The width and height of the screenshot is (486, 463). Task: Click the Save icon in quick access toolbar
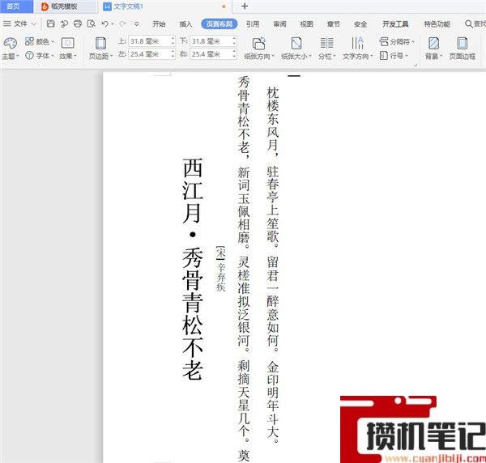coord(50,23)
